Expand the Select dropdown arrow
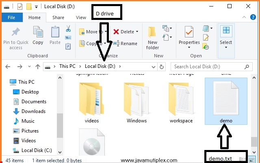260x163 pixels. (226, 48)
